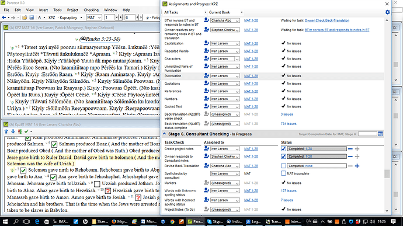Open the notification center icon in taskbar
The width and height of the screenshot is (403, 226).
click(393, 221)
